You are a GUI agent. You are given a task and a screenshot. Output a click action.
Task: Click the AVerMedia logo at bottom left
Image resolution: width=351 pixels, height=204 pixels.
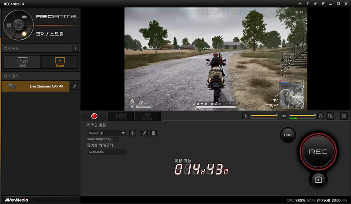click(16, 200)
